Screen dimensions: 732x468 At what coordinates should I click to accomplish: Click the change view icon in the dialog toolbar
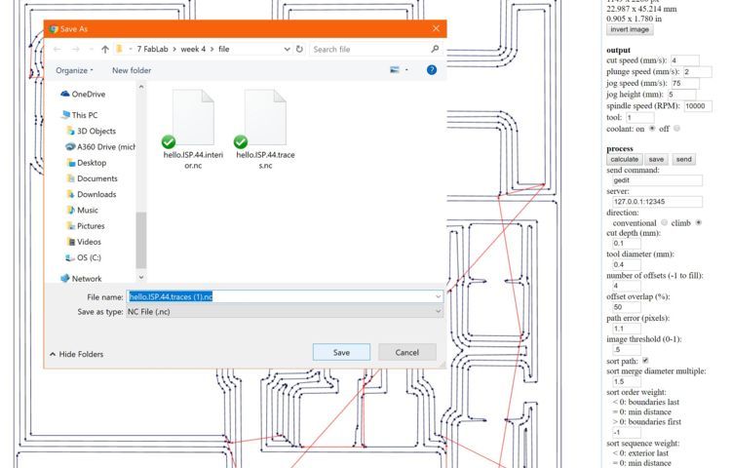(395, 70)
